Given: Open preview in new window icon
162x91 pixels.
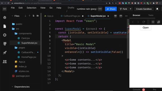Looking at the screenshot, I should click(x=159, y=22).
